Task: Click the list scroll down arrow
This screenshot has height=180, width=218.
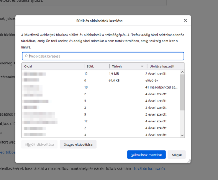Action: 183,135
